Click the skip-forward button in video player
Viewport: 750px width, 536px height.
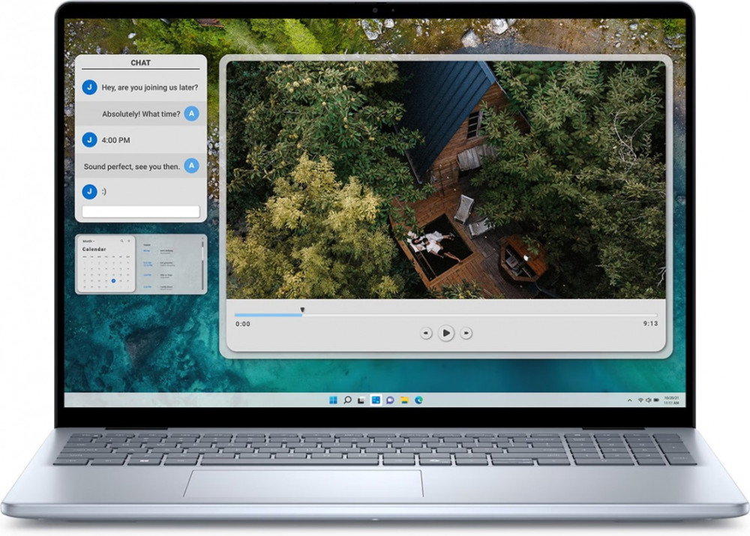coord(466,333)
